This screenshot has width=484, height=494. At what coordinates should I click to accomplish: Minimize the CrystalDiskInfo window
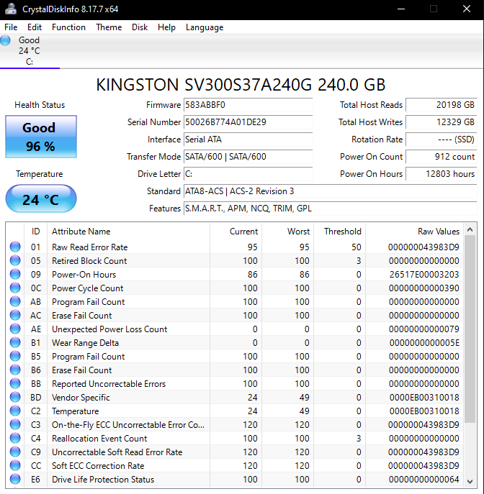click(x=401, y=9)
